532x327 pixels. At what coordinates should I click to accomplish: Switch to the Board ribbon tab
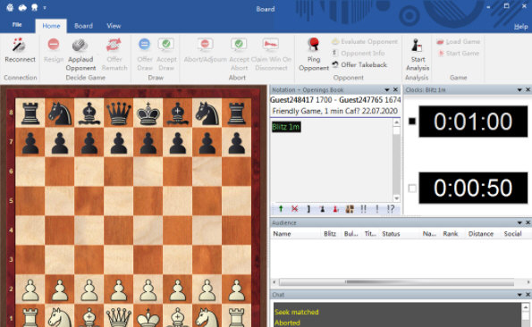pos(83,26)
